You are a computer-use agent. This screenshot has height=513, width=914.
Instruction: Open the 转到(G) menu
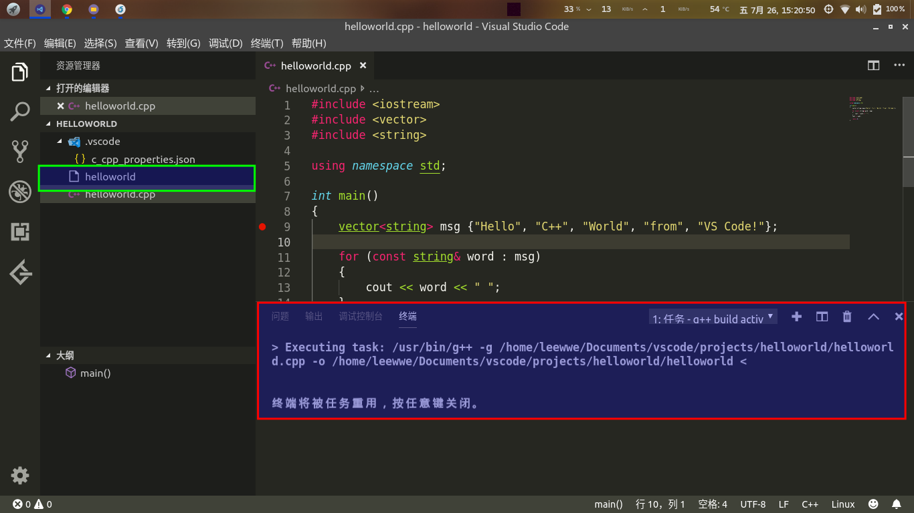pos(183,43)
